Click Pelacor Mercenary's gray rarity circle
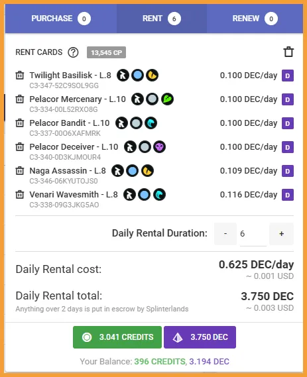This screenshot has height=377, width=307. [153, 99]
